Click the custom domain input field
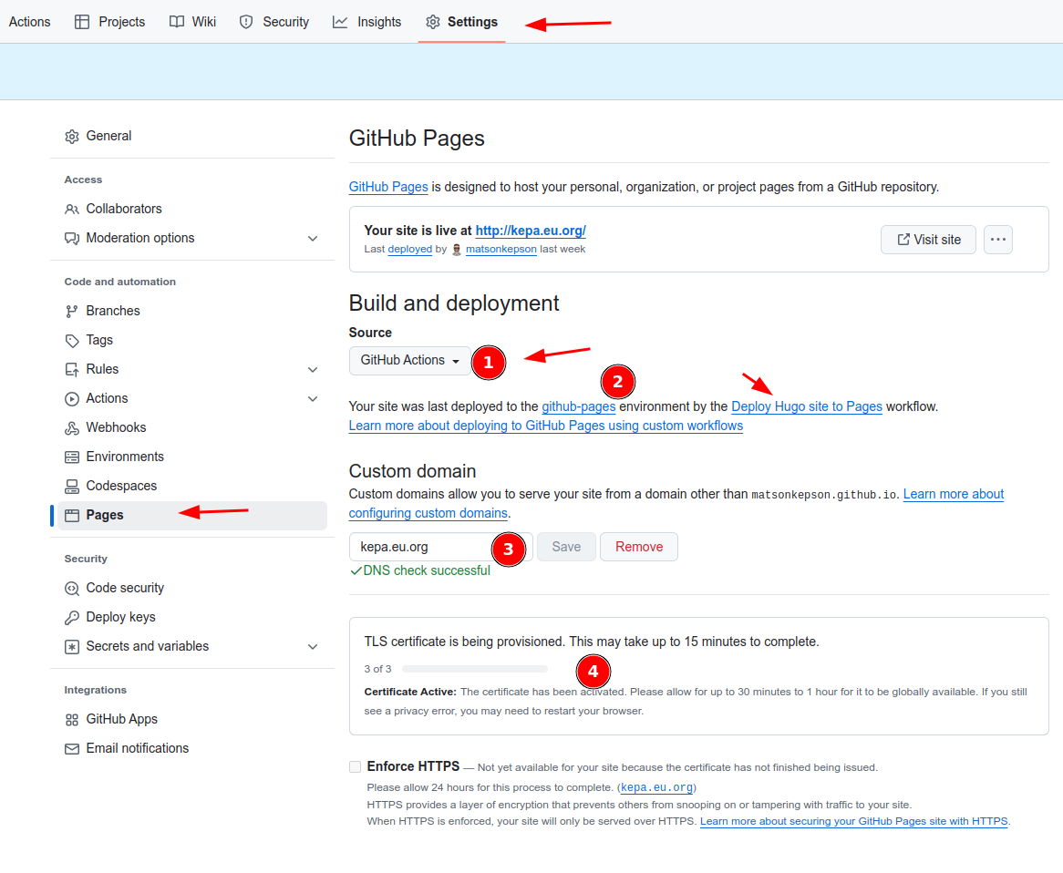The image size is (1063, 873). pos(419,547)
